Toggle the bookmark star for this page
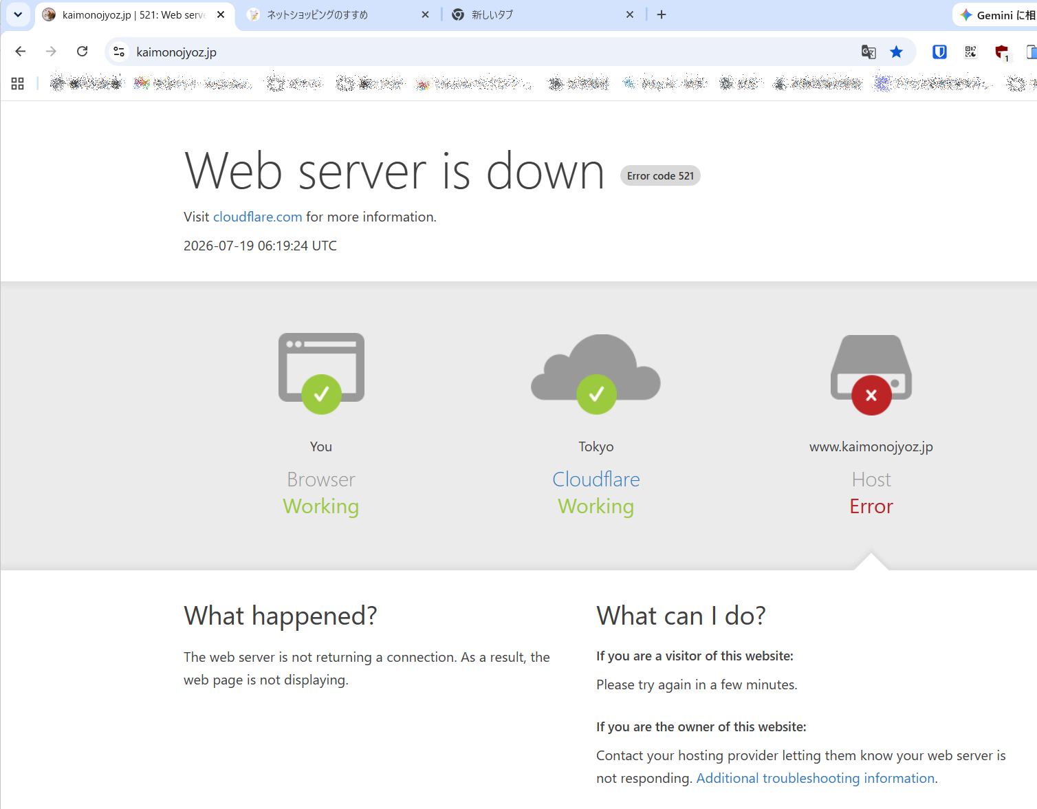This screenshot has width=1037, height=809. [x=896, y=52]
